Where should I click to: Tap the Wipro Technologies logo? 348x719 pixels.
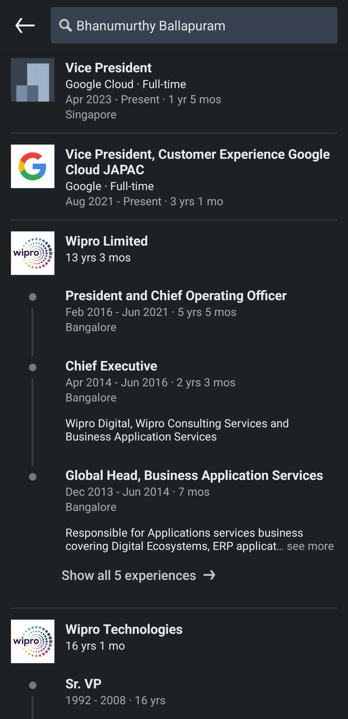[x=32, y=641]
